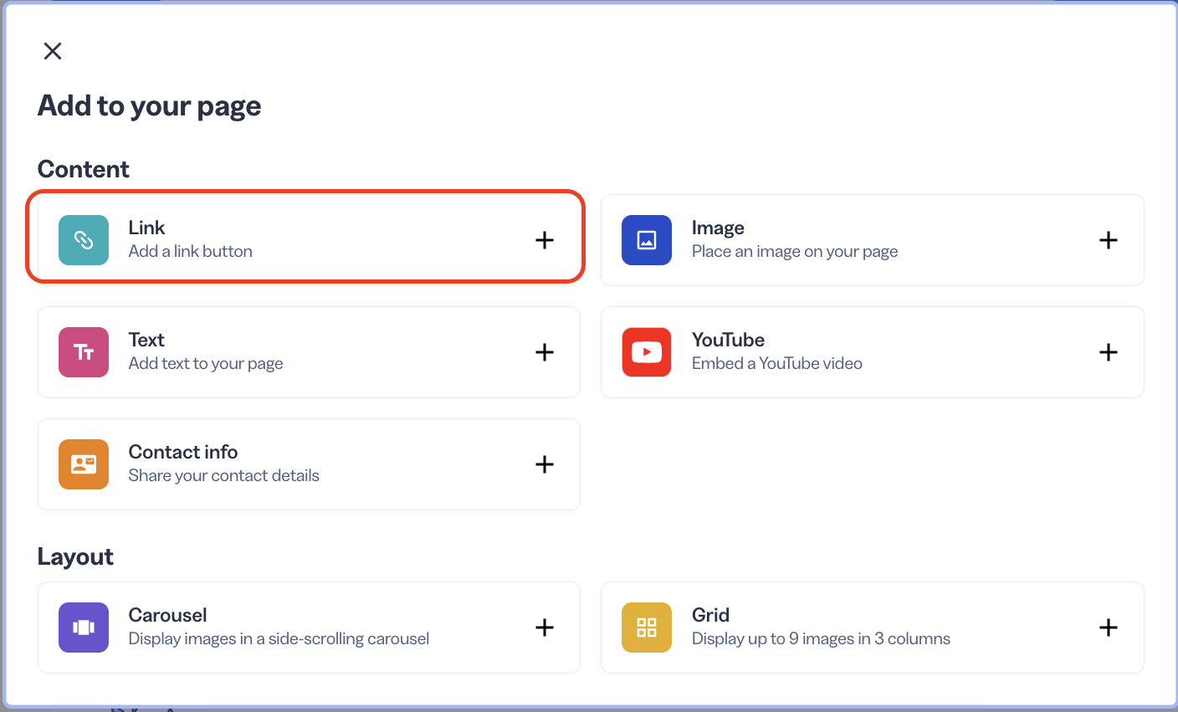Click the purple Carousel icon

[83, 627]
